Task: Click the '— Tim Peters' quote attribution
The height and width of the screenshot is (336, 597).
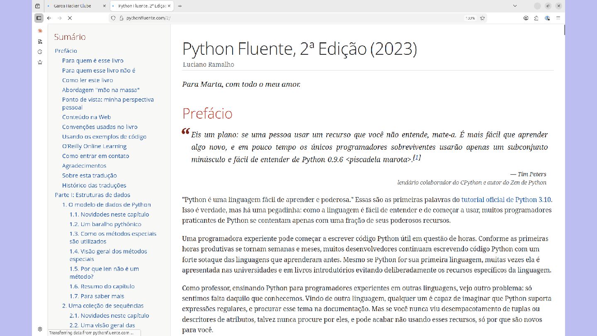Action: (x=528, y=174)
